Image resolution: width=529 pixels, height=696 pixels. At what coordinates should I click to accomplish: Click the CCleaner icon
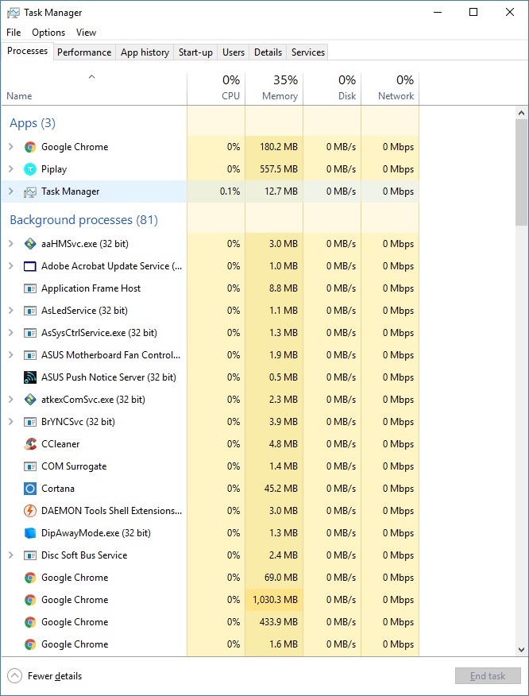[29, 444]
